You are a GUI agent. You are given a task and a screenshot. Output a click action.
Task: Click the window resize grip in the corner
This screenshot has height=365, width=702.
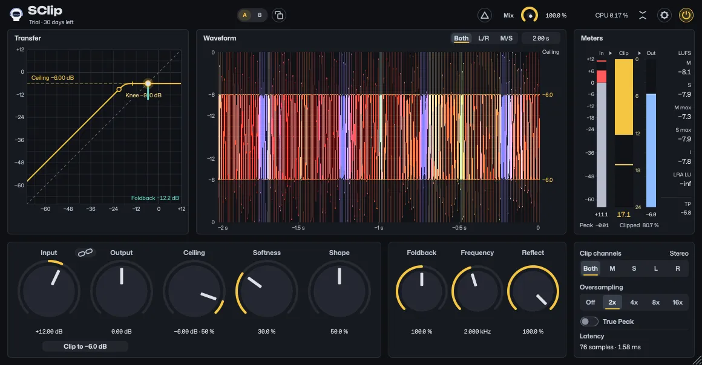[697, 360]
